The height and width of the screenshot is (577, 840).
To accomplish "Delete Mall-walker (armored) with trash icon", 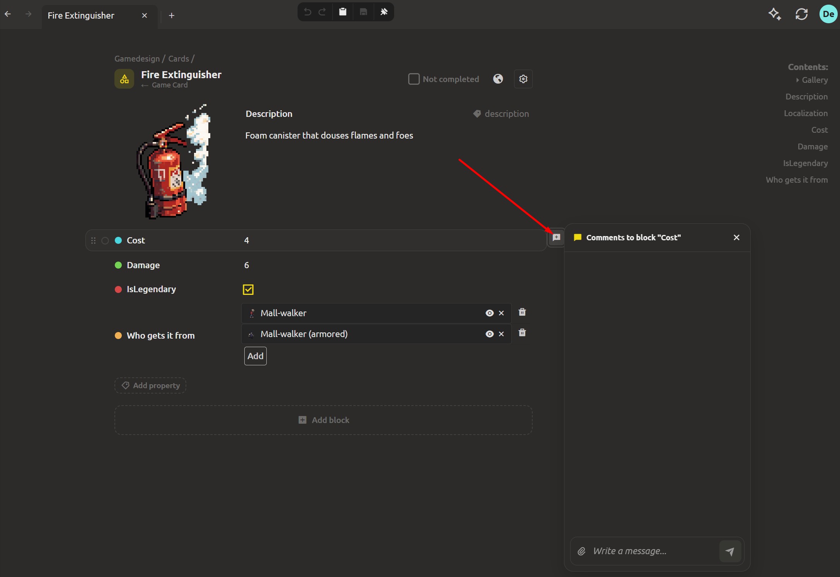I will point(522,332).
